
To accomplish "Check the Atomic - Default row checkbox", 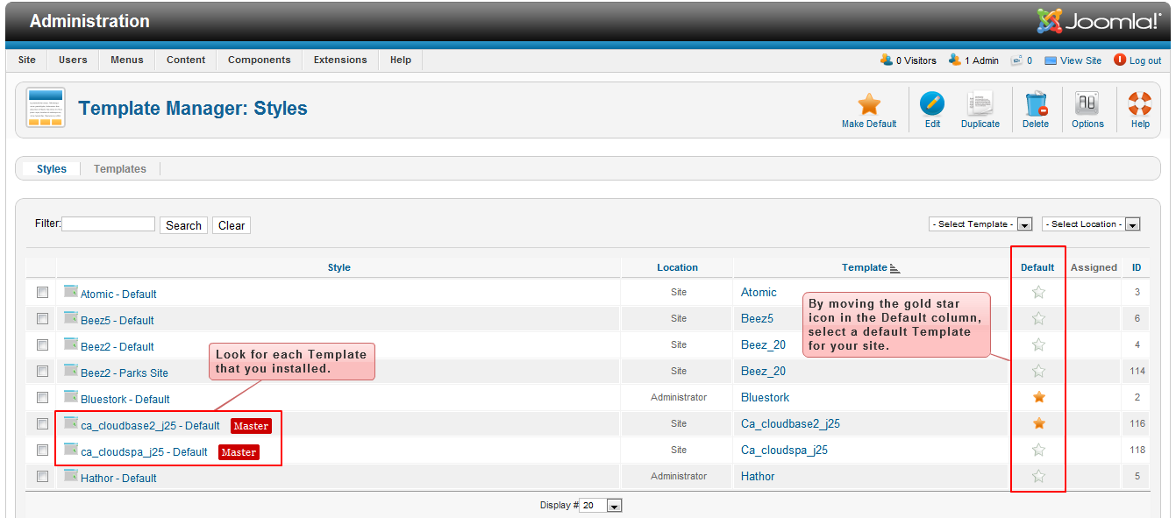I will coord(42,293).
